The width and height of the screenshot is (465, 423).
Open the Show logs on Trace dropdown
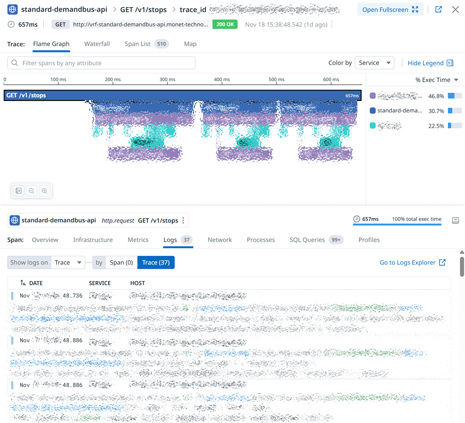tap(67, 262)
